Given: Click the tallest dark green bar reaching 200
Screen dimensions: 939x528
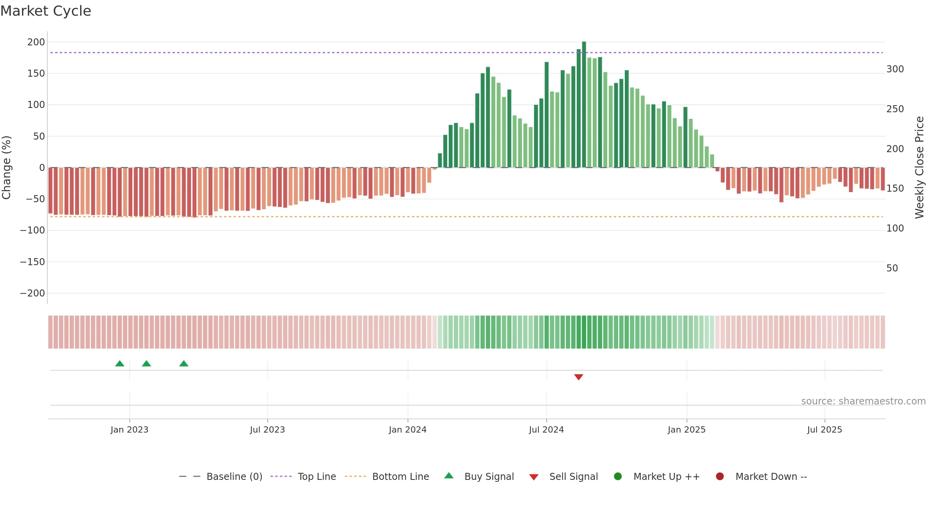Looking at the screenshot, I should [584, 104].
